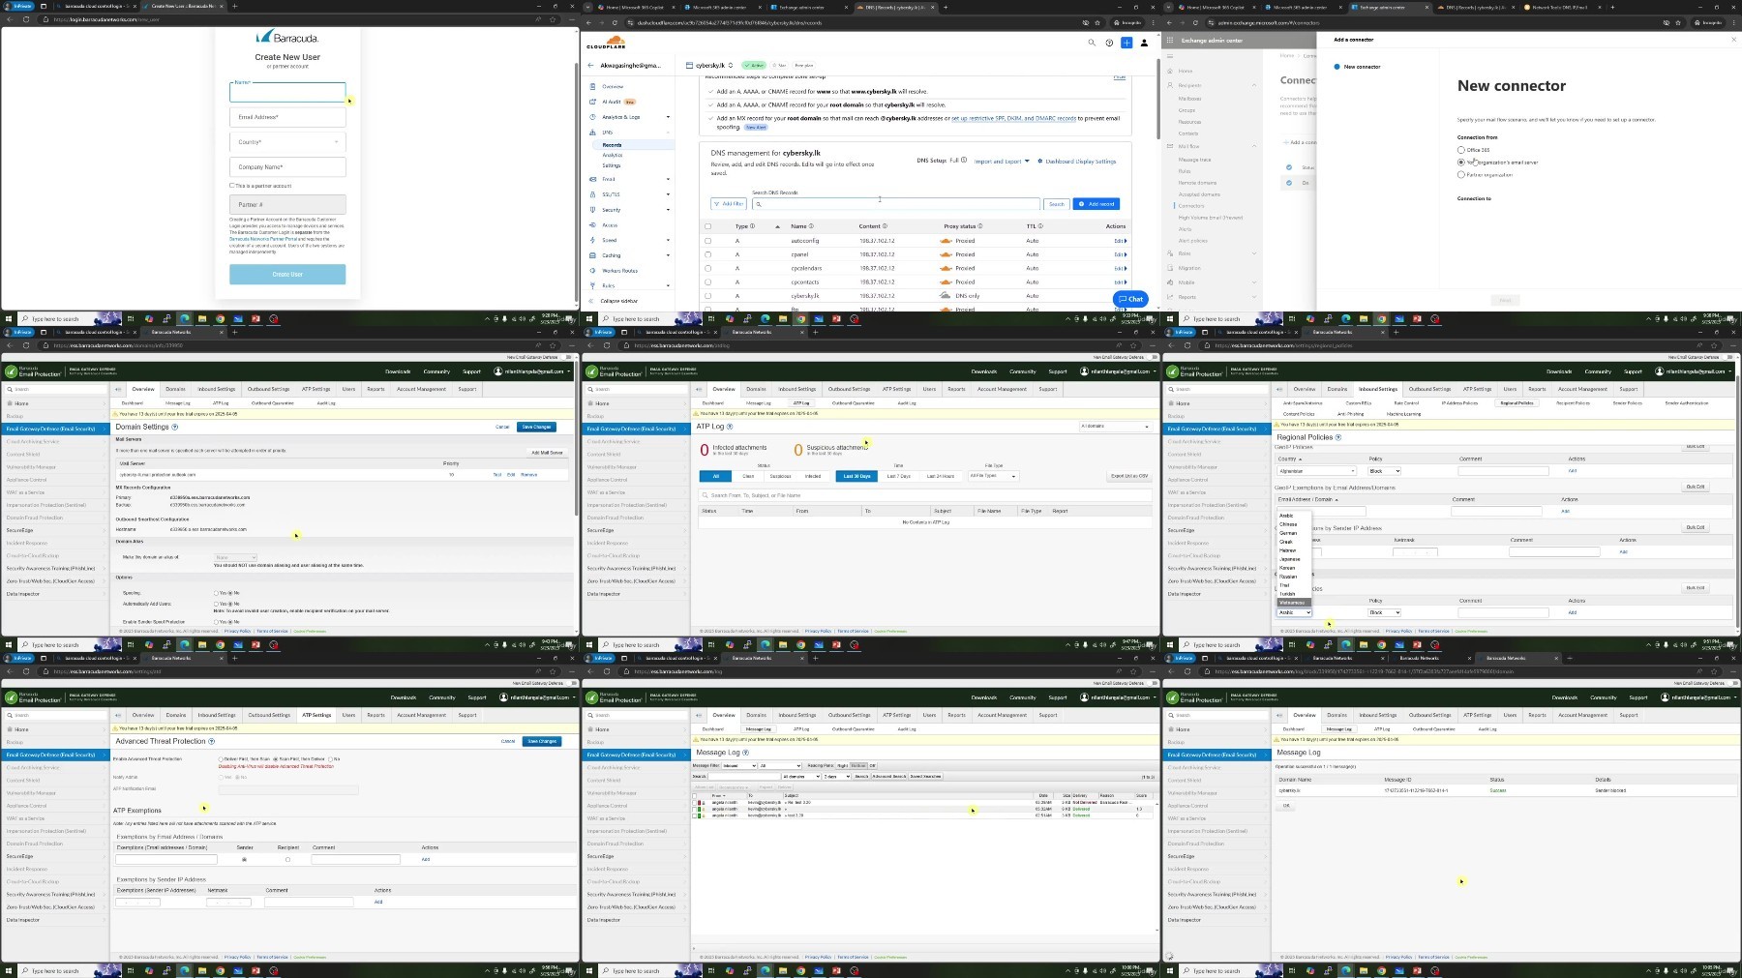Viewport: 1742px width, 978px height.
Task: Click Add record button in Cloudflare
Action: [x=1096, y=204]
